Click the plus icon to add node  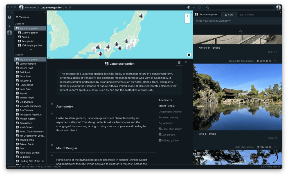pos(10,26)
